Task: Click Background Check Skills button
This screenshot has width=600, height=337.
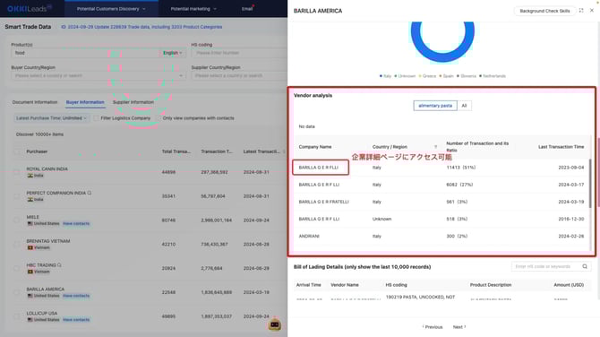Action: click(544, 11)
